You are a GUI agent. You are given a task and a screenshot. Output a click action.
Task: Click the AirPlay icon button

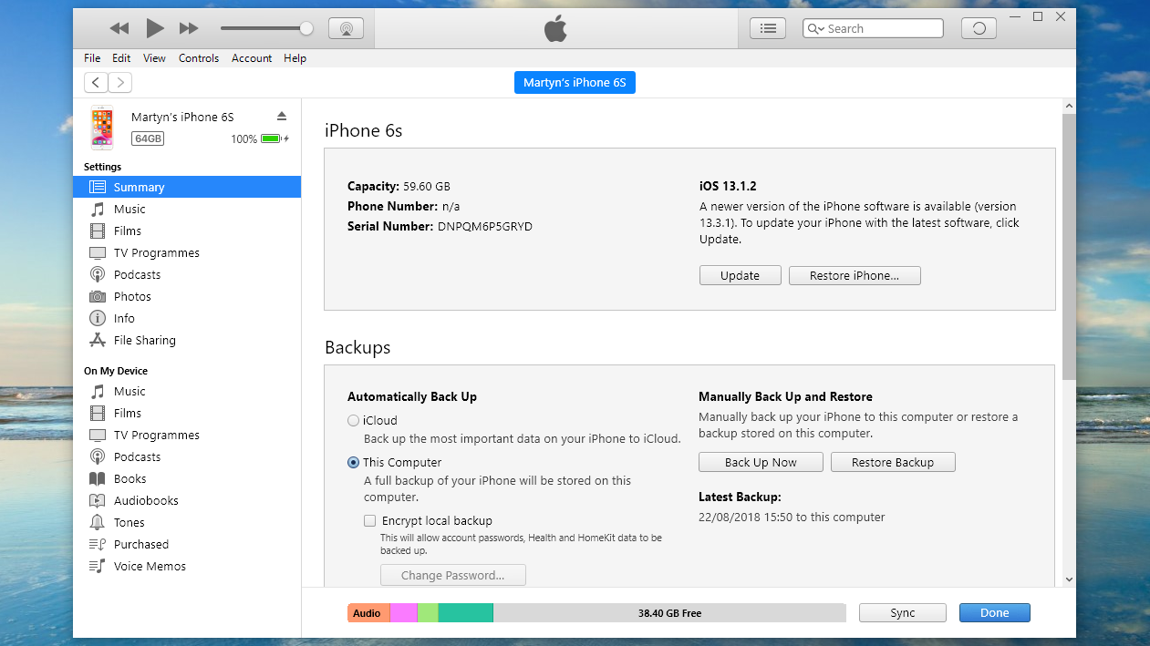[346, 28]
